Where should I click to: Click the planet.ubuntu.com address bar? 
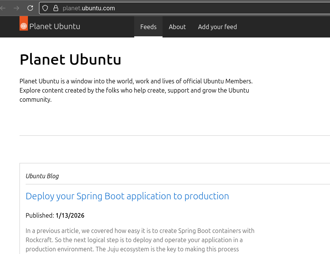click(x=153, y=8)
